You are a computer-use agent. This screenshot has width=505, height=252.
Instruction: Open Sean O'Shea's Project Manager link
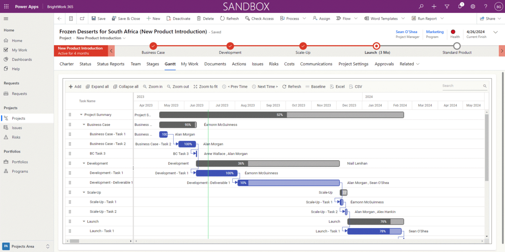coord(406,32)
